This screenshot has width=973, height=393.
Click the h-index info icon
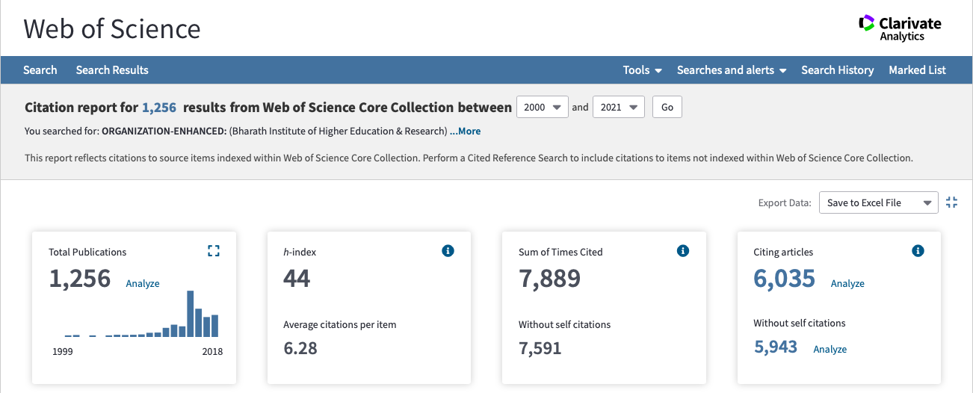point(448,251)
